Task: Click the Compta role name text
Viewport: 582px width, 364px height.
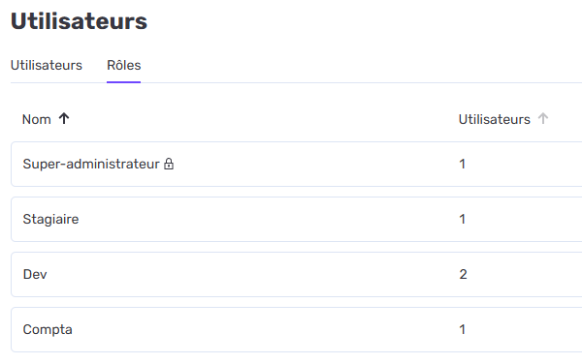Action: pyautogui.click(x=48, y=329)
